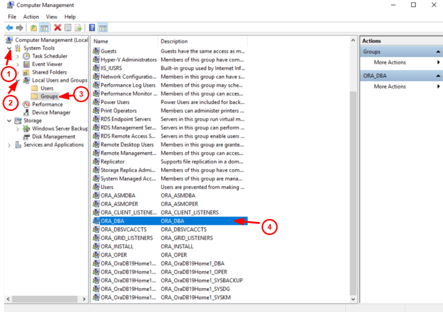Image resolution: width=443 pixels, height=312 pixels.
Task: Select the Groups folder in tree
Action: click(49, 96)
